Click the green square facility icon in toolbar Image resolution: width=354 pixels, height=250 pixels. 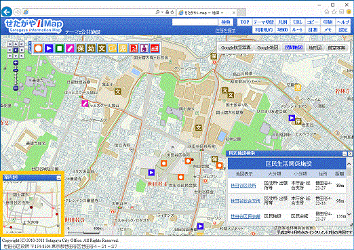60,48
